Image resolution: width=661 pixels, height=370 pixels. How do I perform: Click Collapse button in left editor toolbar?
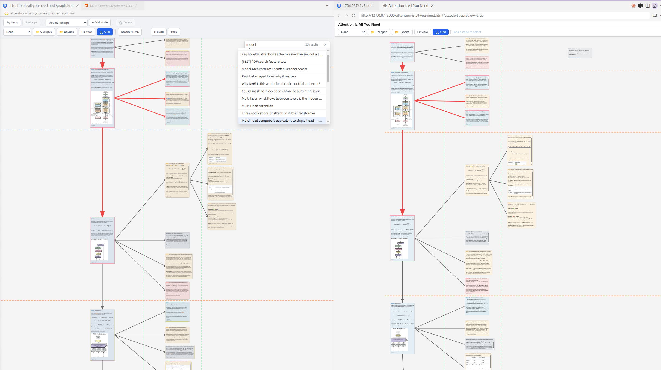(44, 32)
